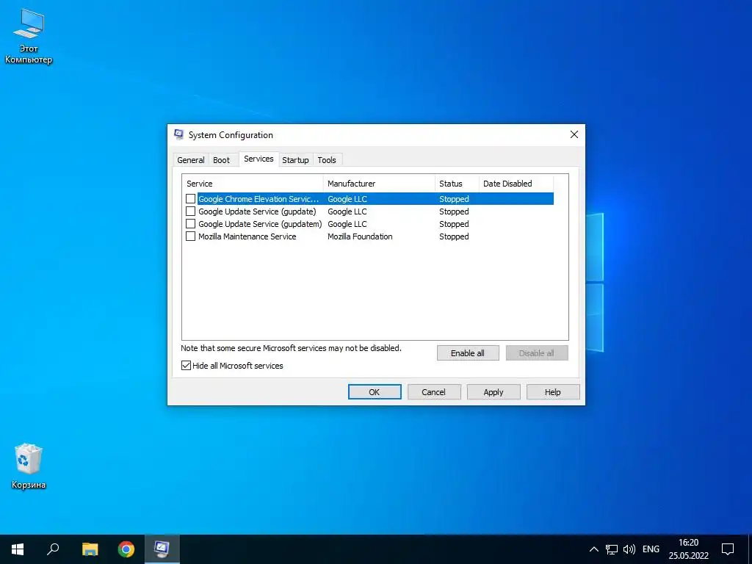This screenshot has width=752, height=564.
Task: Select Mozilla Maintenance Service row
Action: (x=369, y=236)
